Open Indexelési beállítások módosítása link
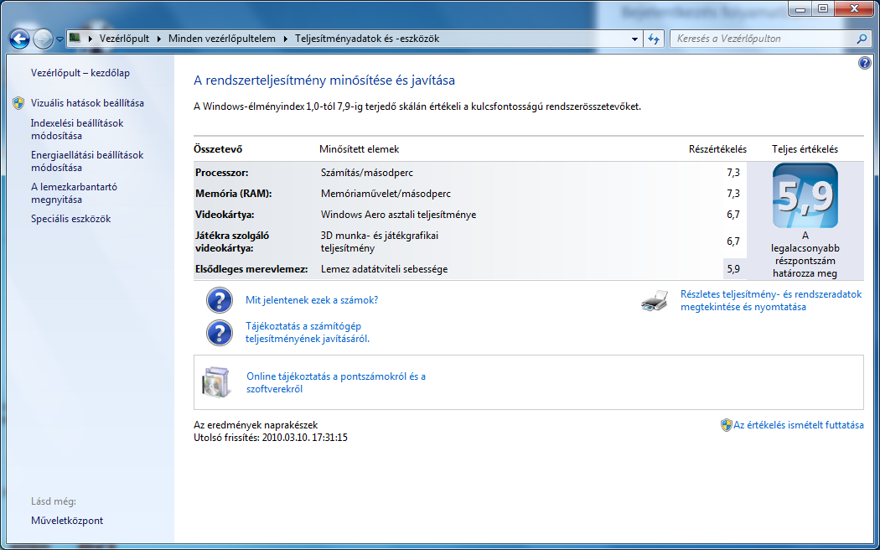 coord(77,129)
